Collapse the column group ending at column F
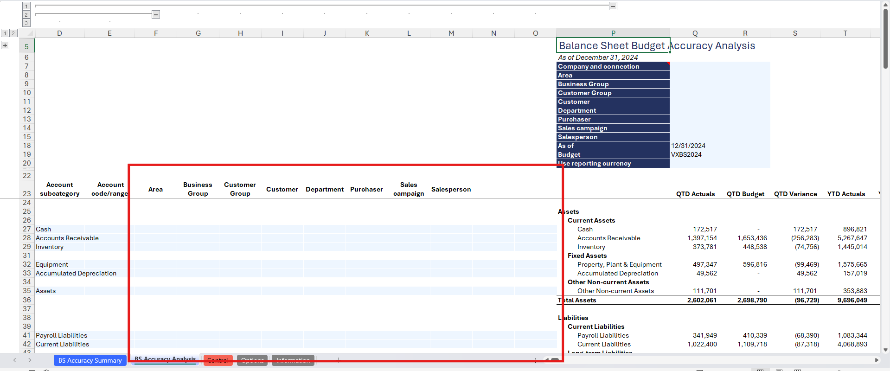 [x=156, y=14]
